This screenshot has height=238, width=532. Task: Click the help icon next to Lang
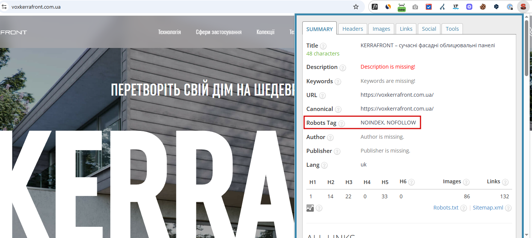[324, 165]
